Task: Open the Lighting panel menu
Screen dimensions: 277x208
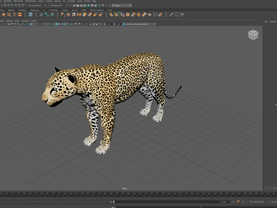Action: point(9,21)
